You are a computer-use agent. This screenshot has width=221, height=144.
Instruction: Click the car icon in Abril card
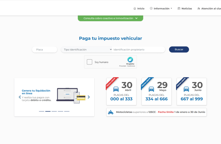click(116, 89)
